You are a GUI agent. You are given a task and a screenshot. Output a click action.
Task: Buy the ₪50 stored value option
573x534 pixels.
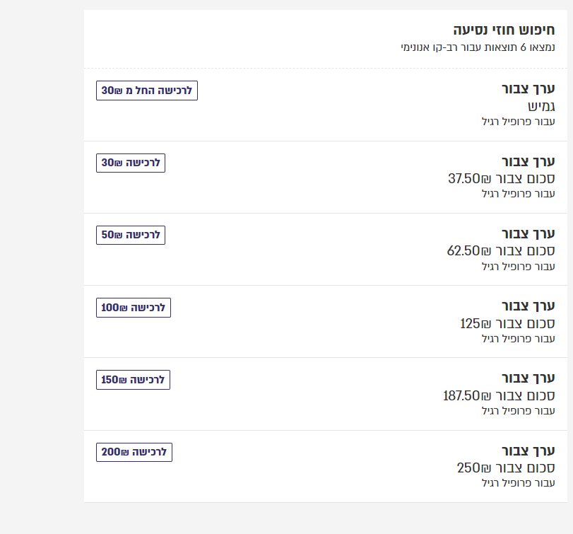(x=131, y=235)
